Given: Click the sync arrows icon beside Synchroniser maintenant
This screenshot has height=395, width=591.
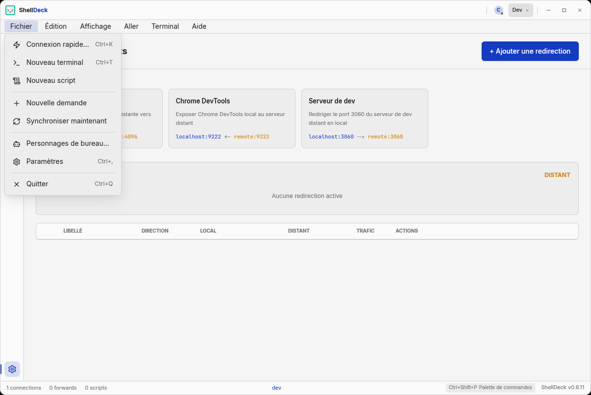Looking at the screenshot, I should 17,121.
